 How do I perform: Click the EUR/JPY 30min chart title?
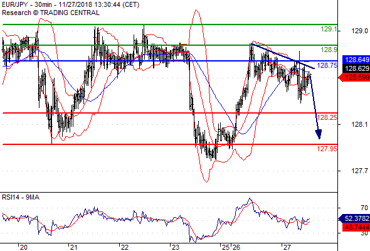click(x=71, y=4)
